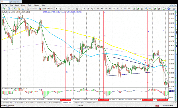Select the Crosshair tool

click(x=60, y=9)
